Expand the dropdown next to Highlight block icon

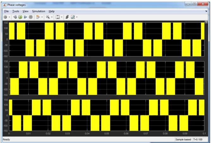(42, 17)
